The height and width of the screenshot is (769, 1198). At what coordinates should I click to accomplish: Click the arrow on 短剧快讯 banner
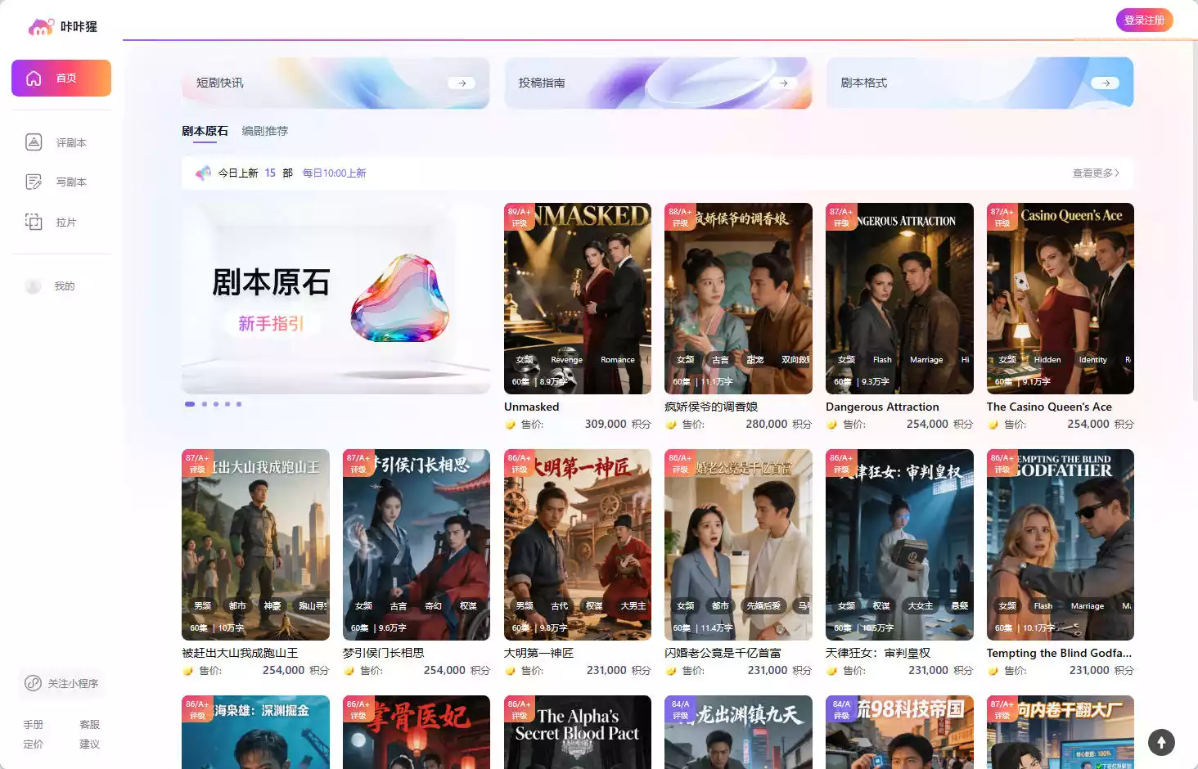462,83
